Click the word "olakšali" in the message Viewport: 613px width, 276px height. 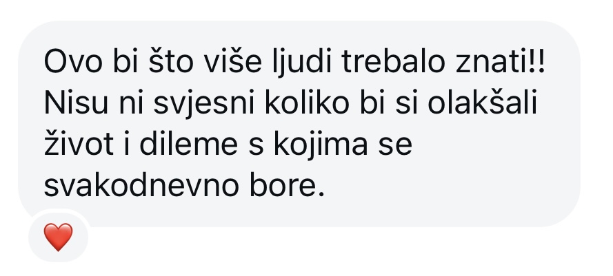tap(483, 103)
